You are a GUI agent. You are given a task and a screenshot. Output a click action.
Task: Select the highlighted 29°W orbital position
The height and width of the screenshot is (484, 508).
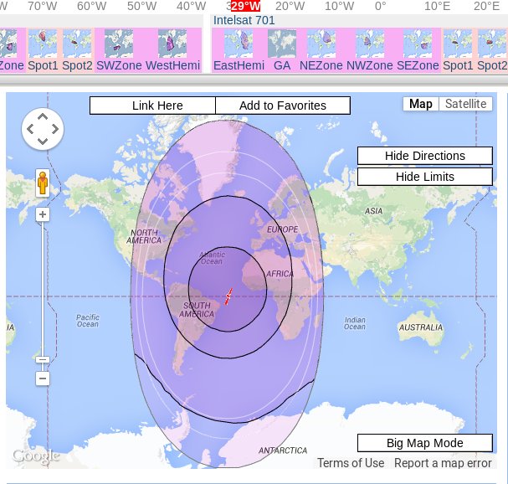[x=245, y=6]
